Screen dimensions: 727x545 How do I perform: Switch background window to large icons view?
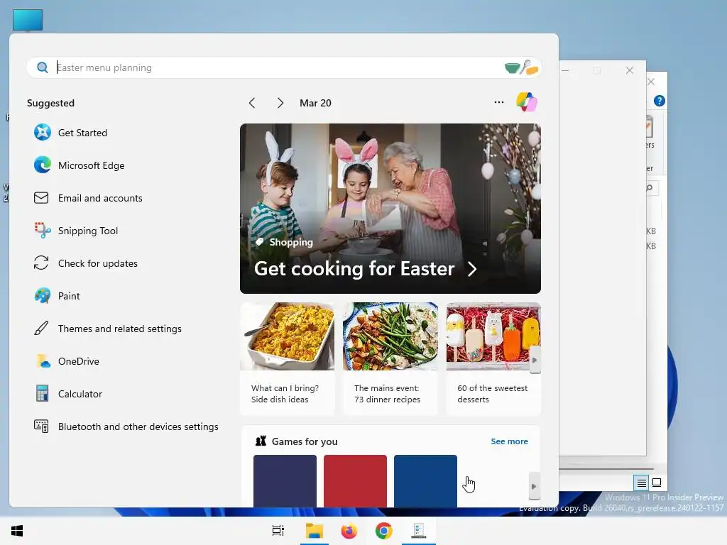tap(657, 483)
